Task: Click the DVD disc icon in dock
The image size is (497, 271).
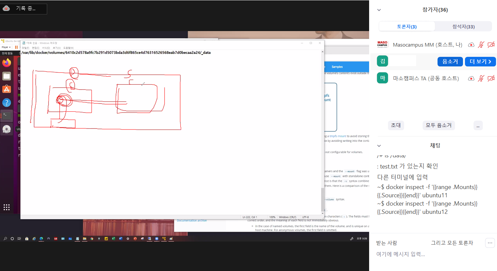Action: pos(7,129)
